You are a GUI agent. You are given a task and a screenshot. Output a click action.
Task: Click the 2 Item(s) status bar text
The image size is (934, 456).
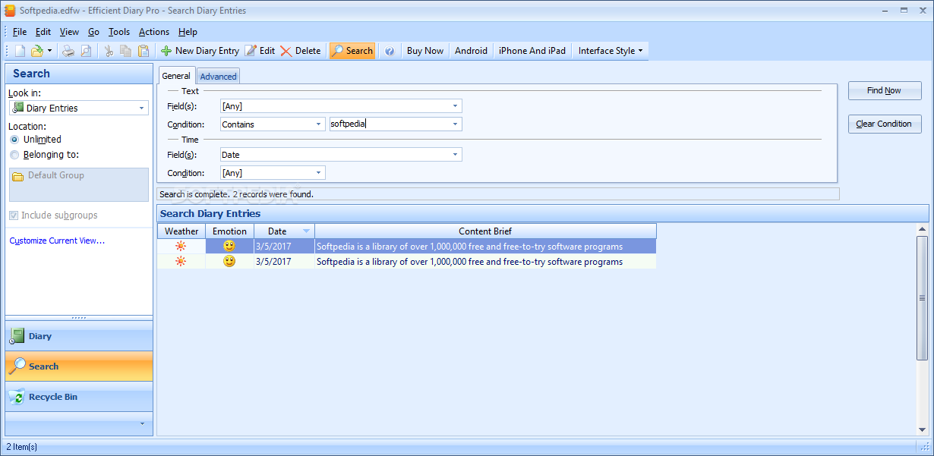(x=22, y=447)
